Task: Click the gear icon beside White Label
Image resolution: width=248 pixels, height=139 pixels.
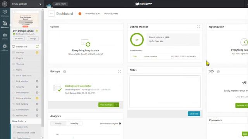Action: coord(37,115)
